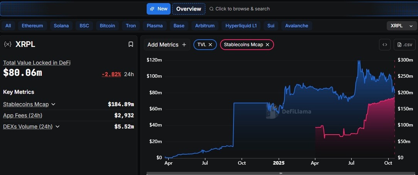The height and width of the screenshot is (175, 418).
Task: Remove the Stablecoins Mcap metric chip
Action: tap(267, 45)
